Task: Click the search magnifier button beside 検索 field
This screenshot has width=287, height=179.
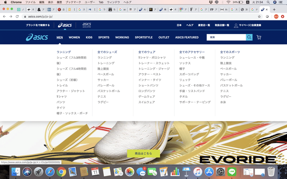Action: point(249,37)
